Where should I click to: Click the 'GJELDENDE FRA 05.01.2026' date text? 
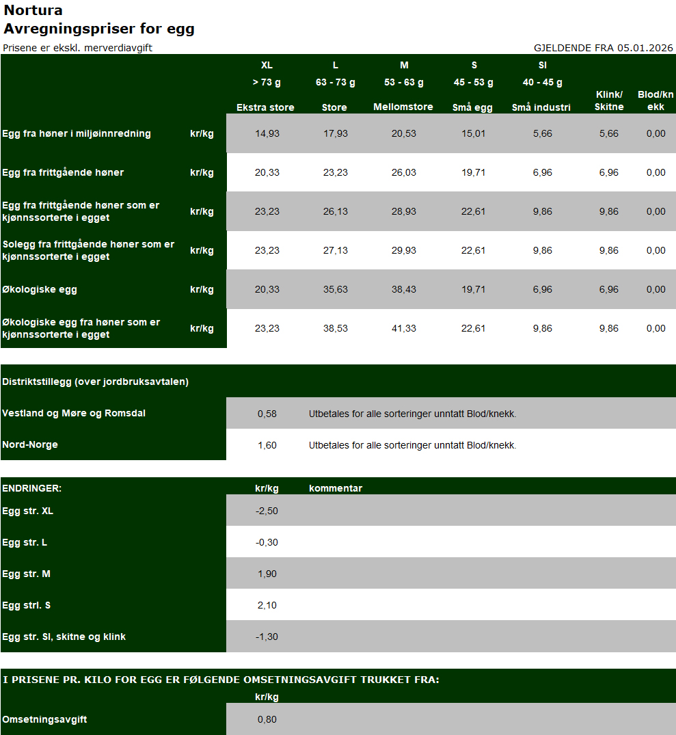pos(603,48)
